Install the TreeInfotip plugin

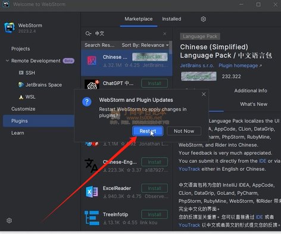154,214
